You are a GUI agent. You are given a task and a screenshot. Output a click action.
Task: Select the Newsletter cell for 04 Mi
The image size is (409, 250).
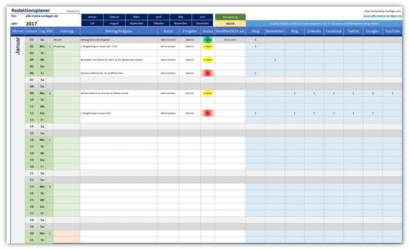pos(275,60)
